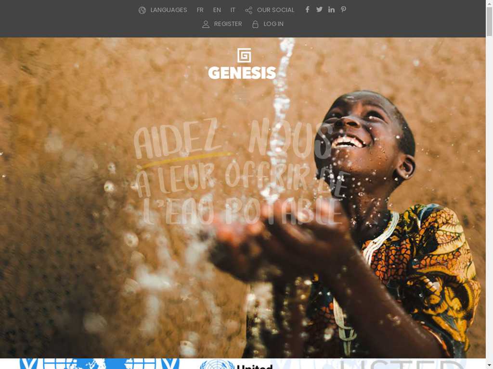Image resolution: width=493 pixels, height=369 pixels.
Task: Click the user icon beside Register
Action: click(206, 24)
